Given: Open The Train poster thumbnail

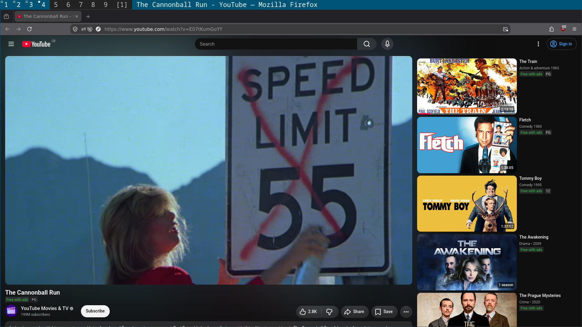Looking at the screenshot, I should (x=467, y=86).
